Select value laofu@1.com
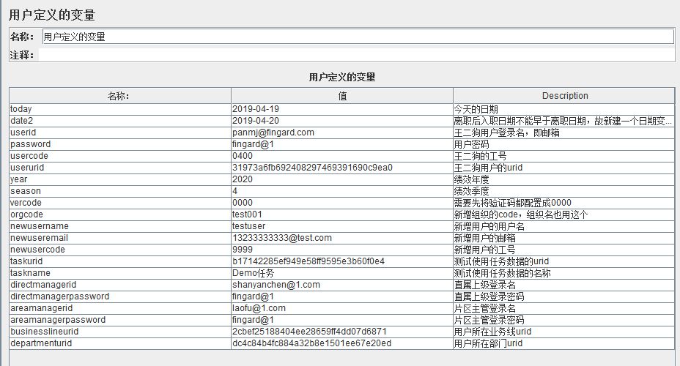Screen dimensions: 680x366 342,308
